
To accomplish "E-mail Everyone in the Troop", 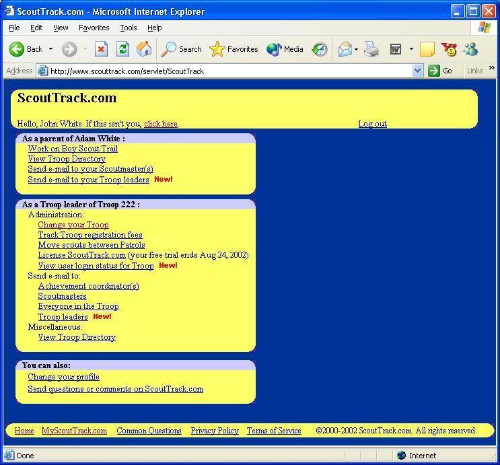I will click(79, 306).
